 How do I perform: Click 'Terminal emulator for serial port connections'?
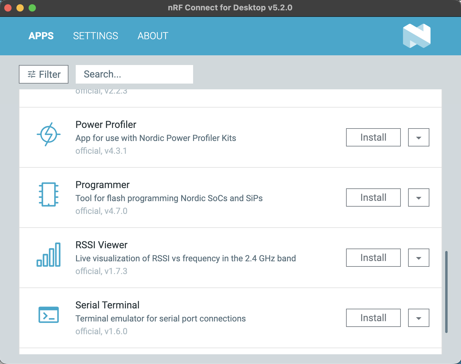coord(161,318)
